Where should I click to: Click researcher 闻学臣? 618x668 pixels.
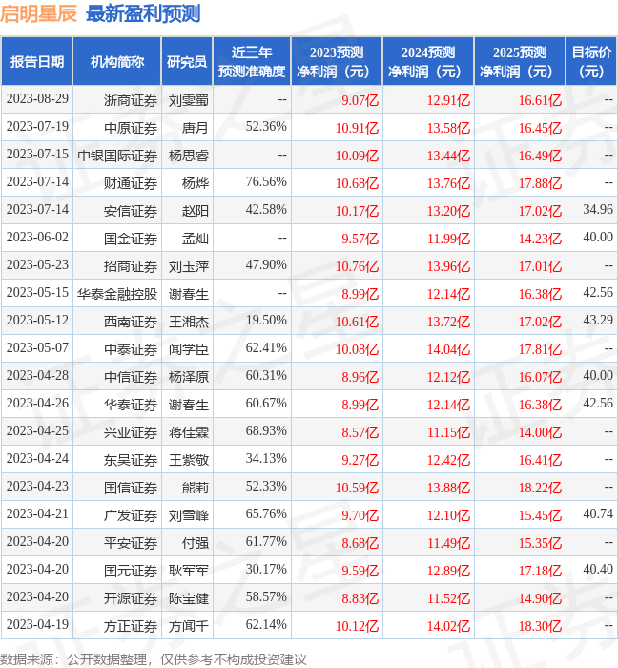[189, 350]
